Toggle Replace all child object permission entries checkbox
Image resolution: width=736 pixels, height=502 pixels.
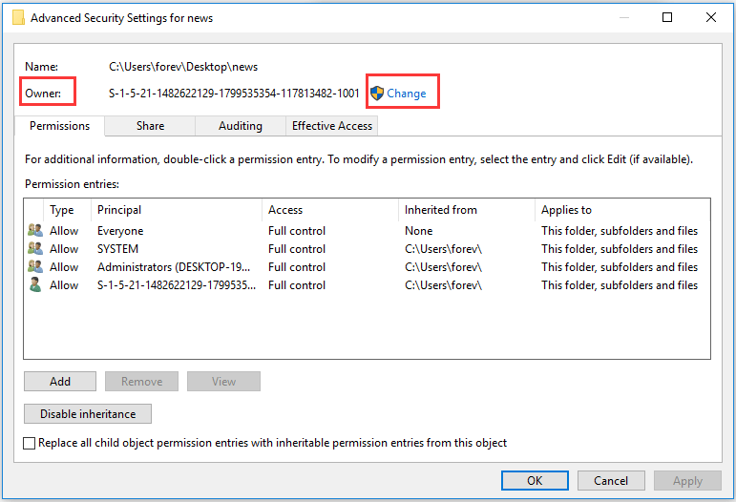(x=29, y=443)
